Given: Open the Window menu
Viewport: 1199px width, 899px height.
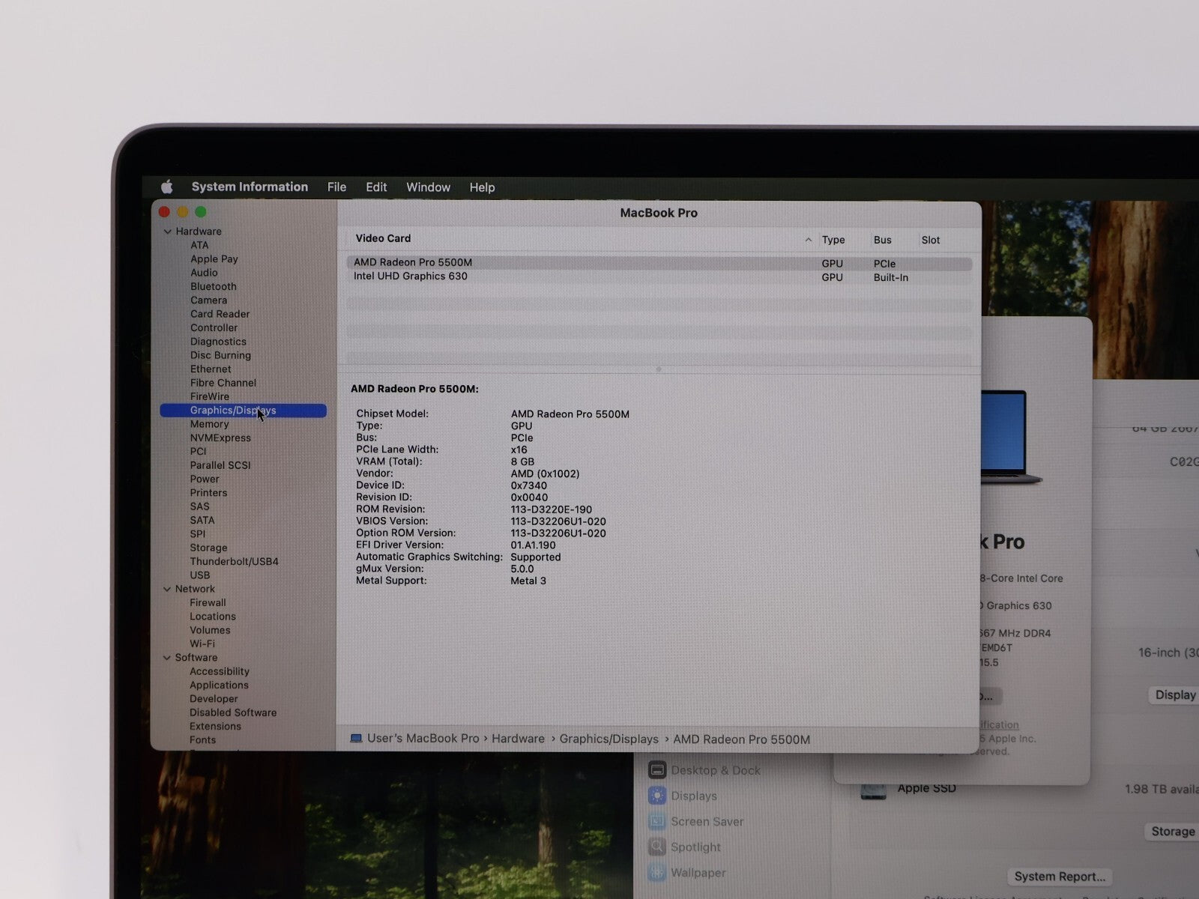Looking at the screenshot, I should [x=428, y=187].
